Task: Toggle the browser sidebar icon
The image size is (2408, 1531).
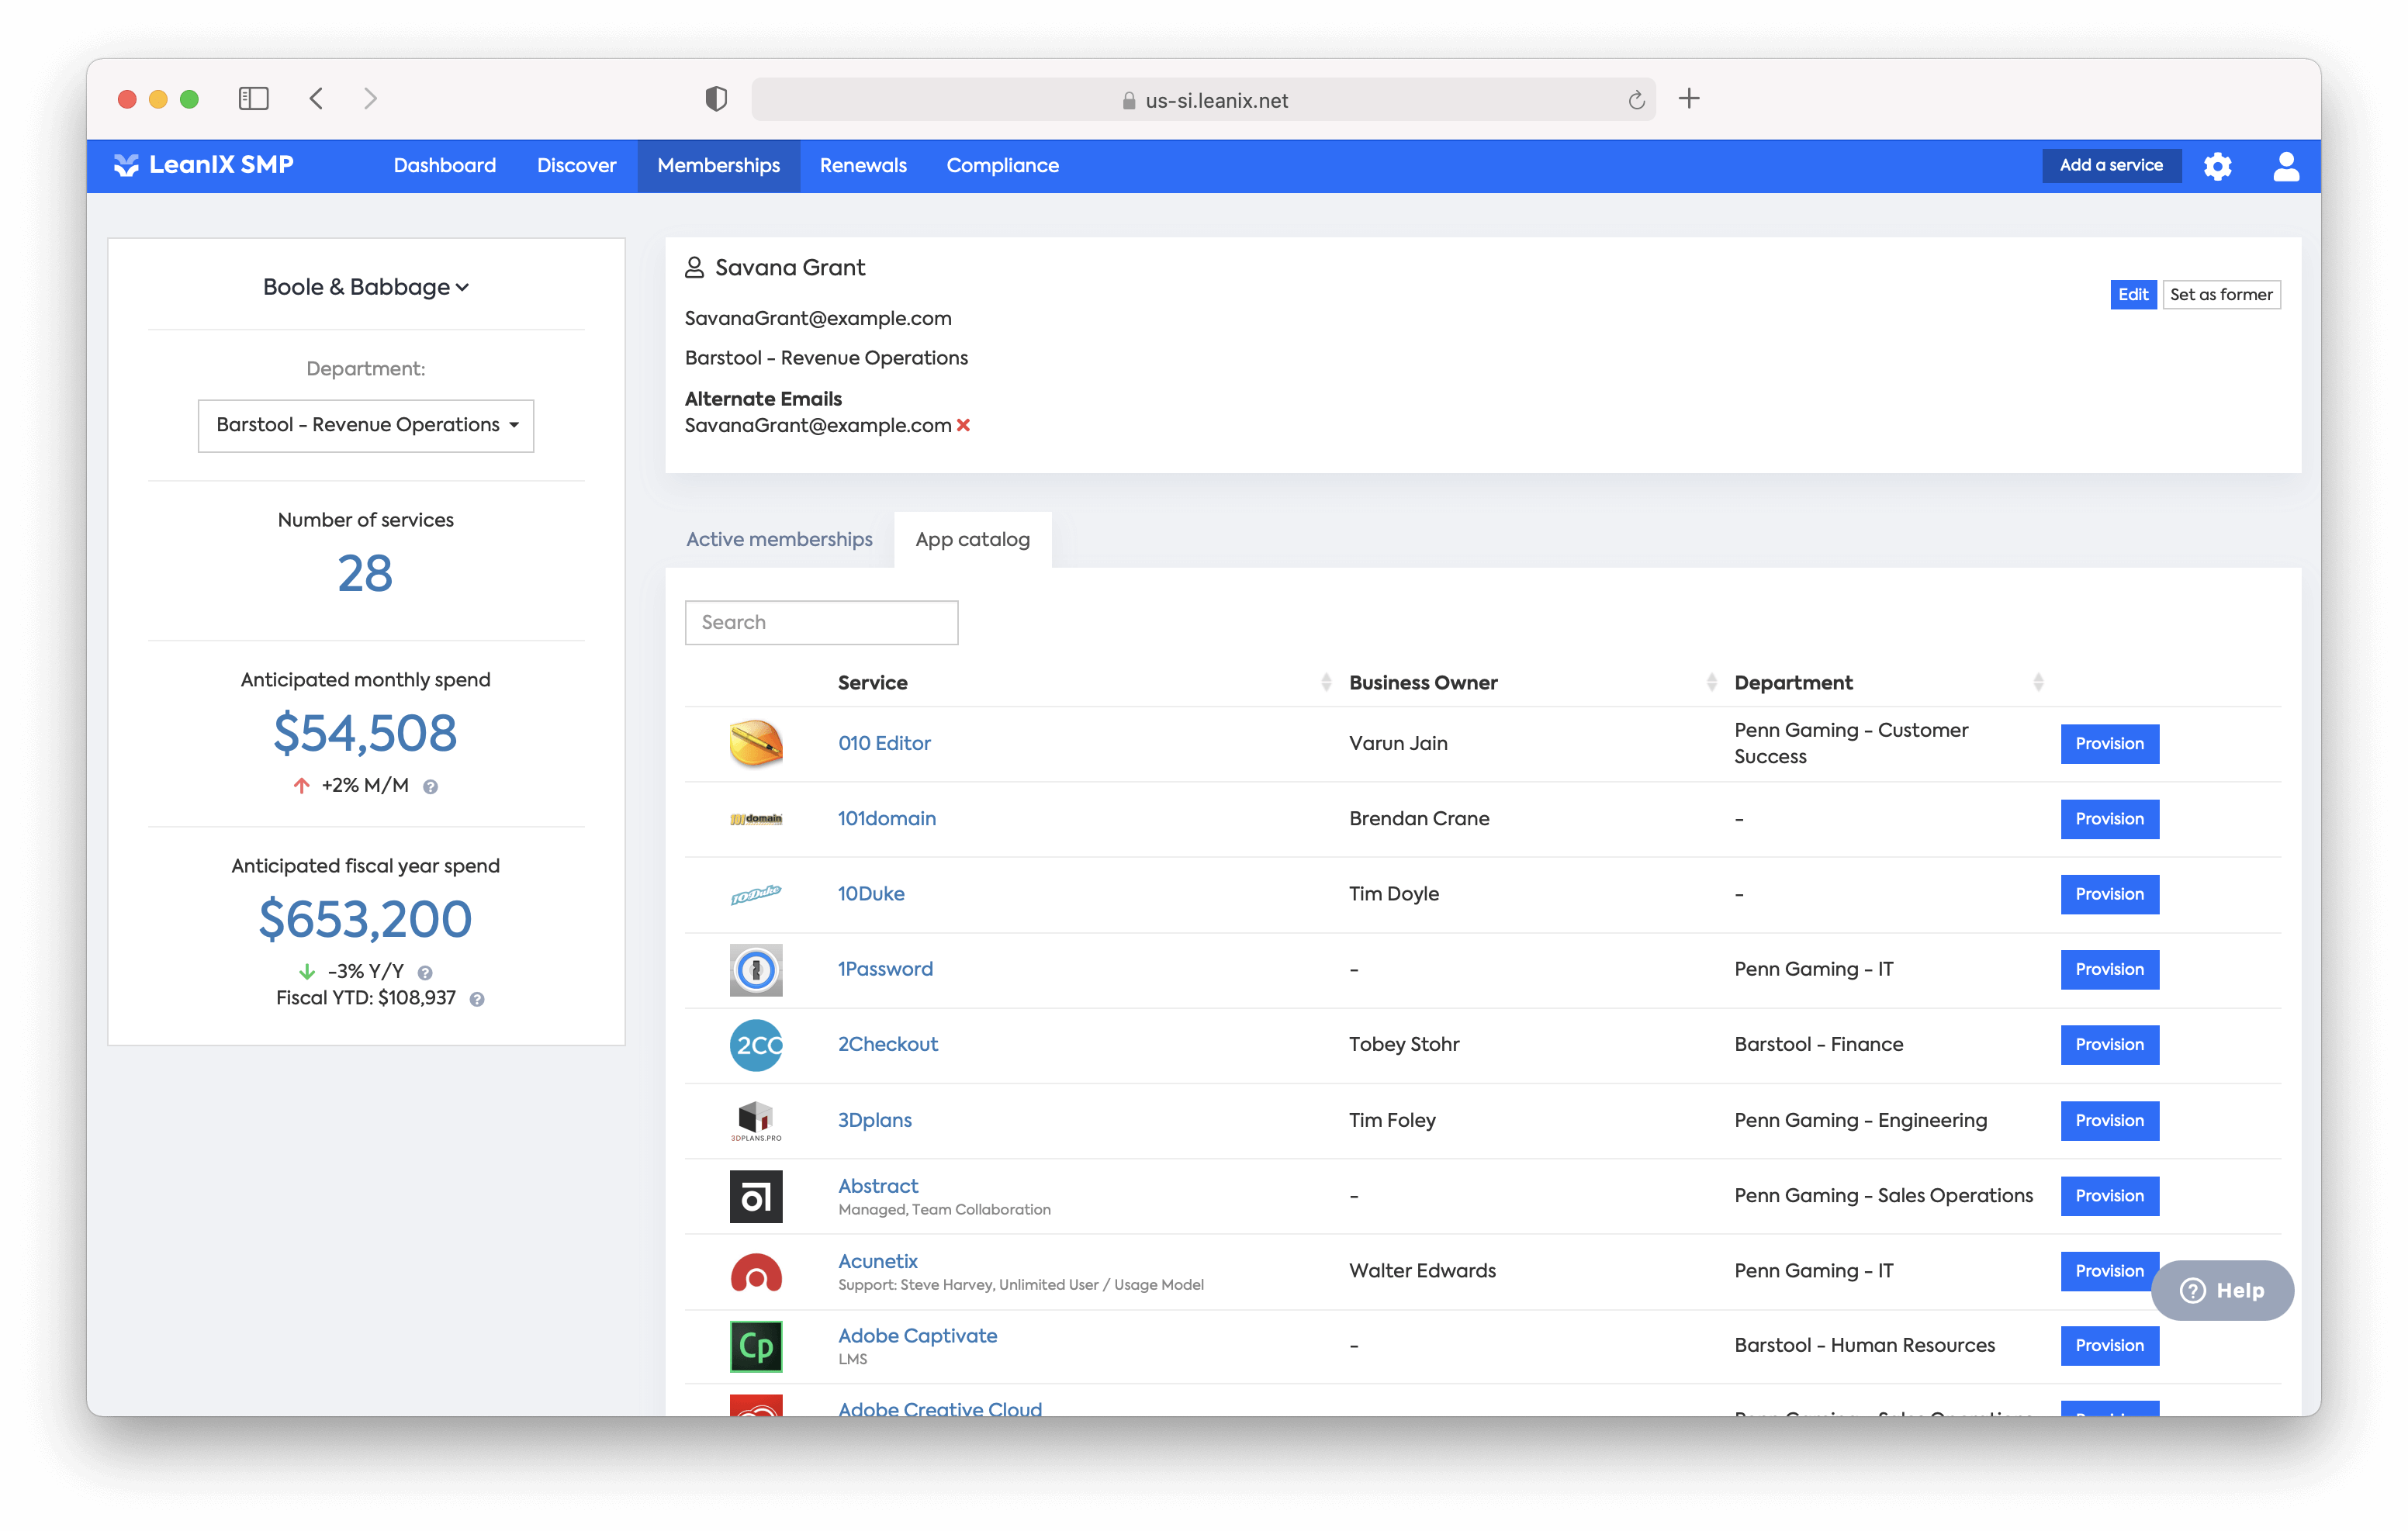Action: pos(253,98)
